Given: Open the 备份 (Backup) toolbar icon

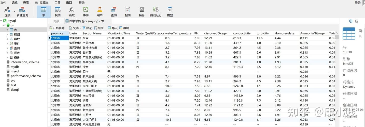Looking at the screenshot, I should (142, 10).
